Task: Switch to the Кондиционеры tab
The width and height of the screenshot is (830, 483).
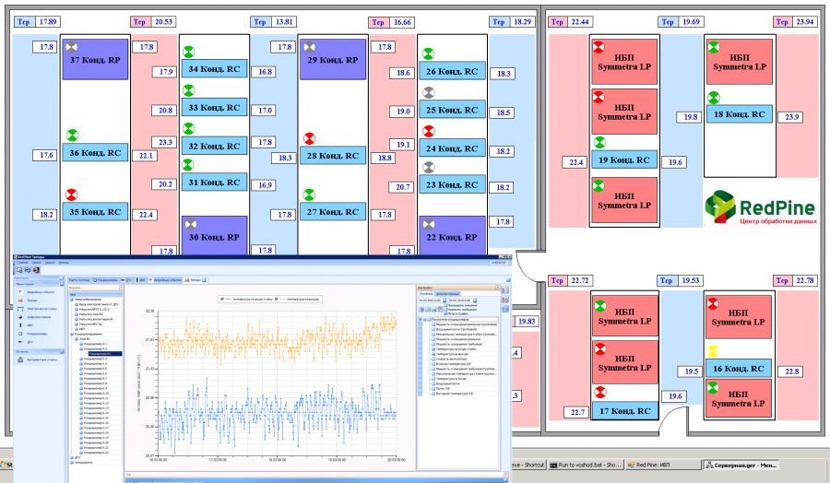Action: [x=105, y=280]
